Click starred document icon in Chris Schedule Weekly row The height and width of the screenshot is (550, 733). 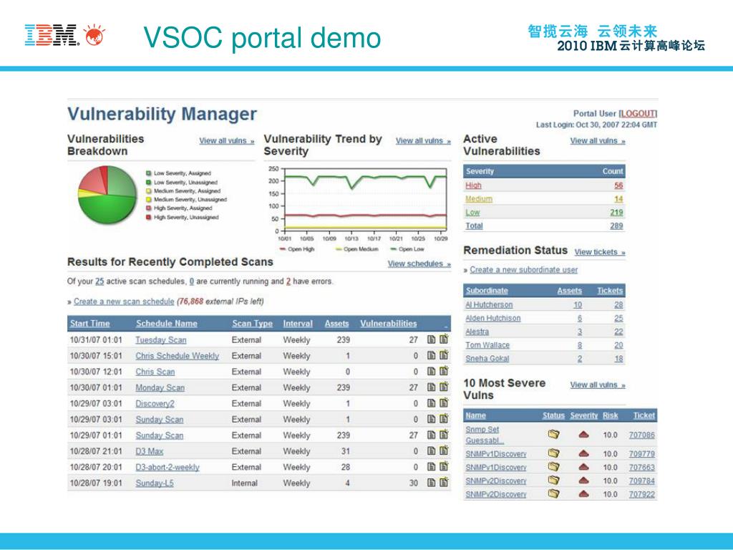[x=444, y=355]
